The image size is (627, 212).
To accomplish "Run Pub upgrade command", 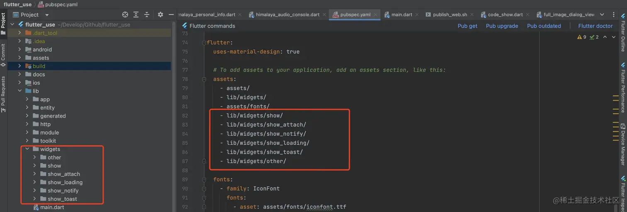I will tap(502, 26).
